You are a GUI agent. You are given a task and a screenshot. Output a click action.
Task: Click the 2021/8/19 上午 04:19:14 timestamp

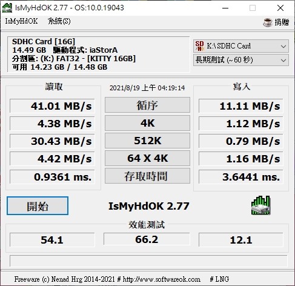pyautogui.click(x=147, y=88)
